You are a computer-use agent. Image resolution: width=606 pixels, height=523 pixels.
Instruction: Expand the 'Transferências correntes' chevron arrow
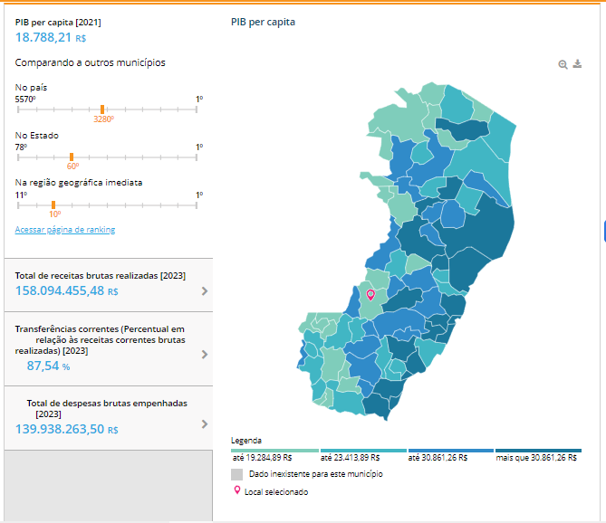[205, 355]
